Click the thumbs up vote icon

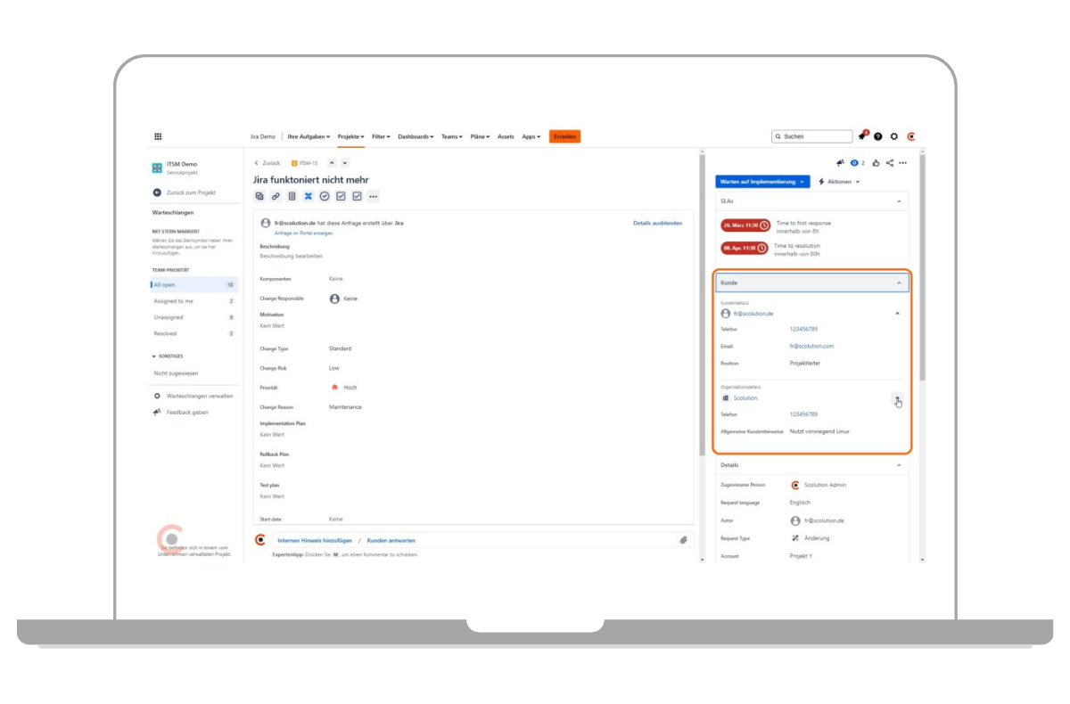(877, 163)
